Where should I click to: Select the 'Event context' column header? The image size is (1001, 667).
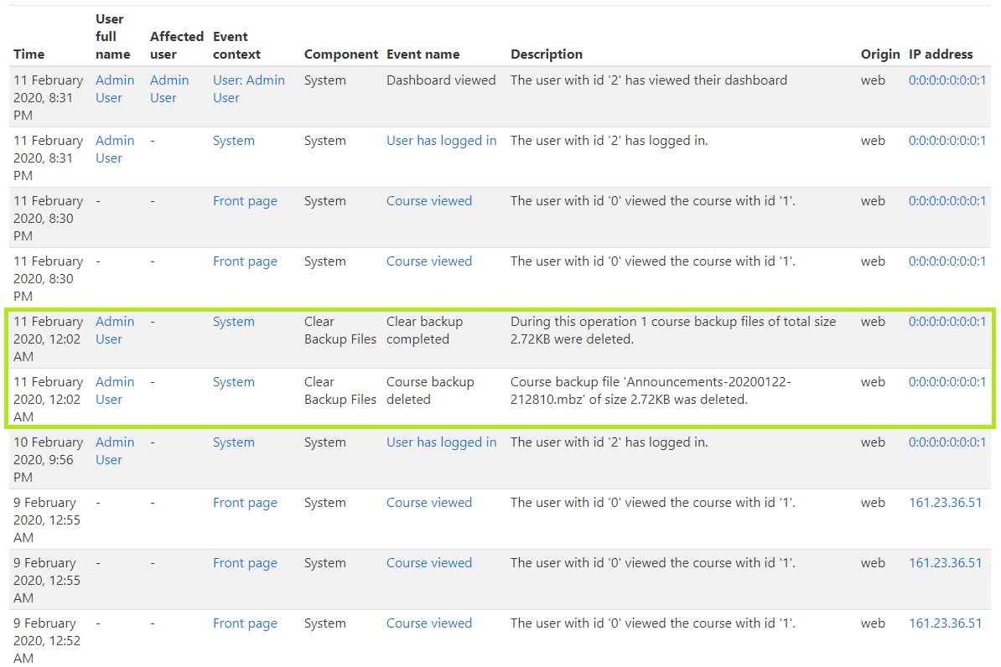pos(237,45)
